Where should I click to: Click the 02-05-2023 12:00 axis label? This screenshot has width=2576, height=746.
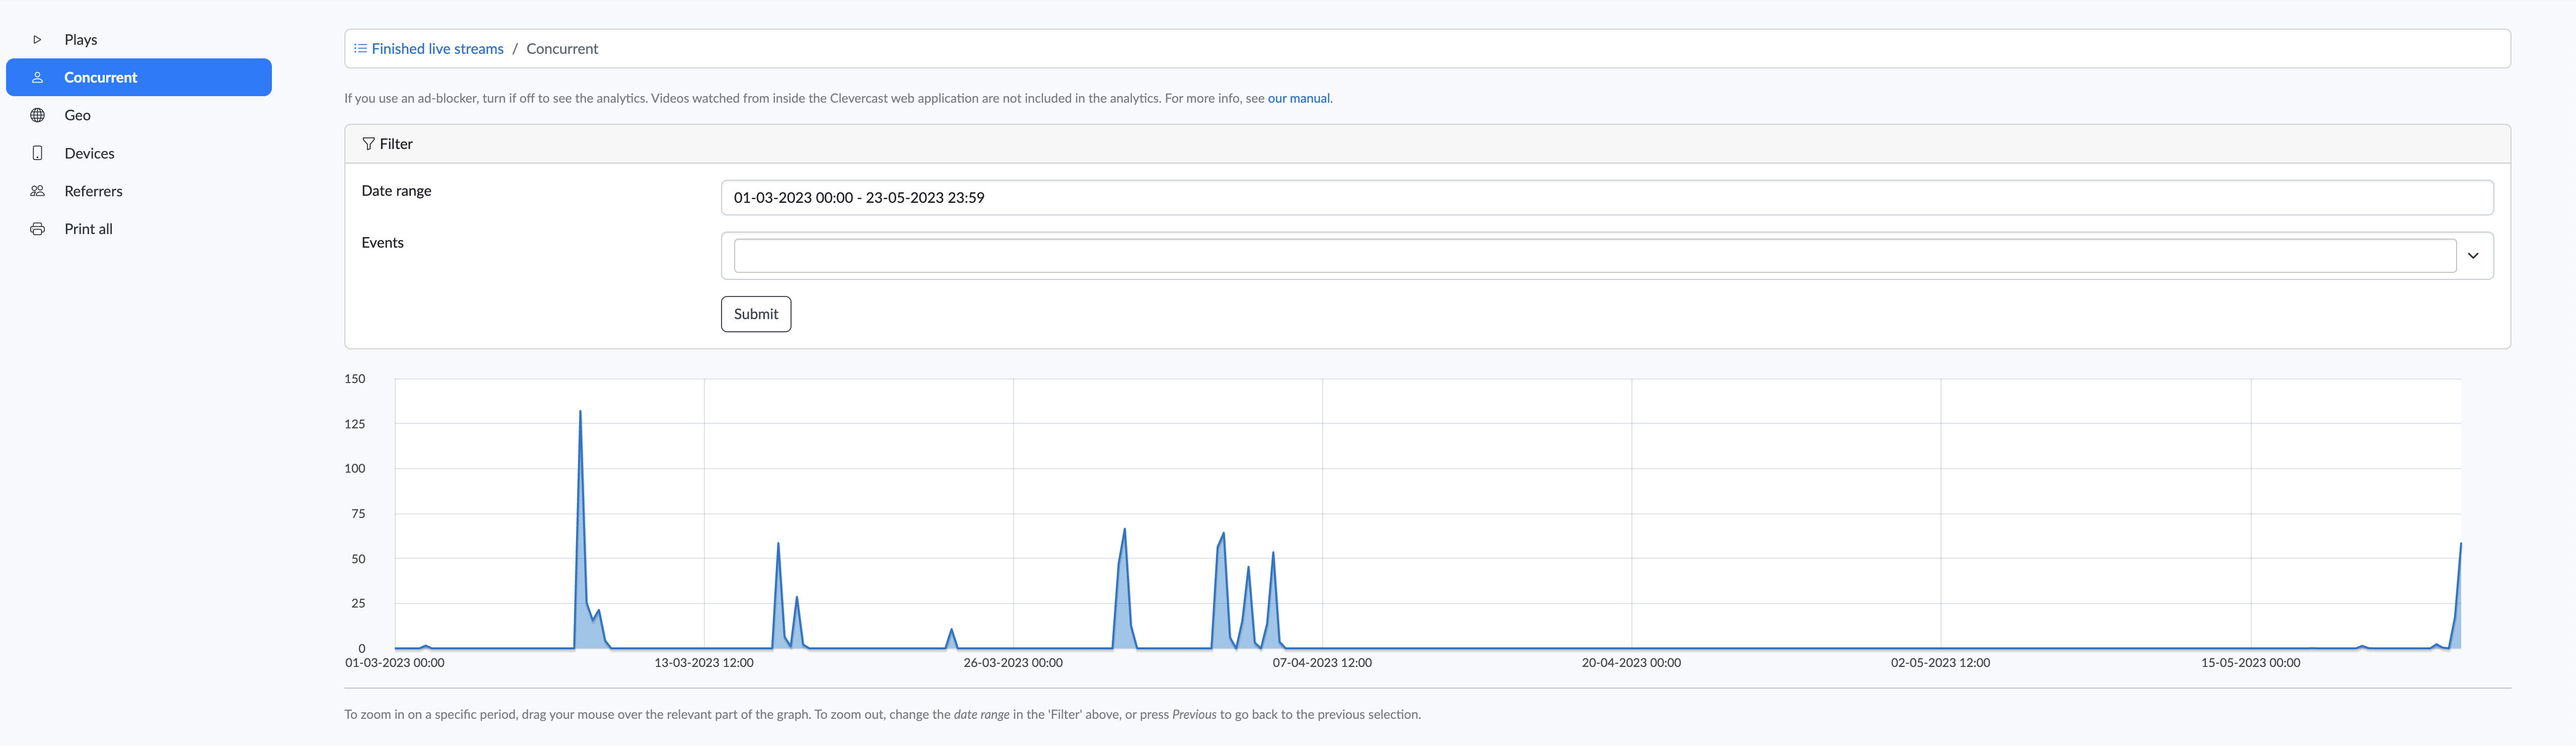[x=1940, y=664]
